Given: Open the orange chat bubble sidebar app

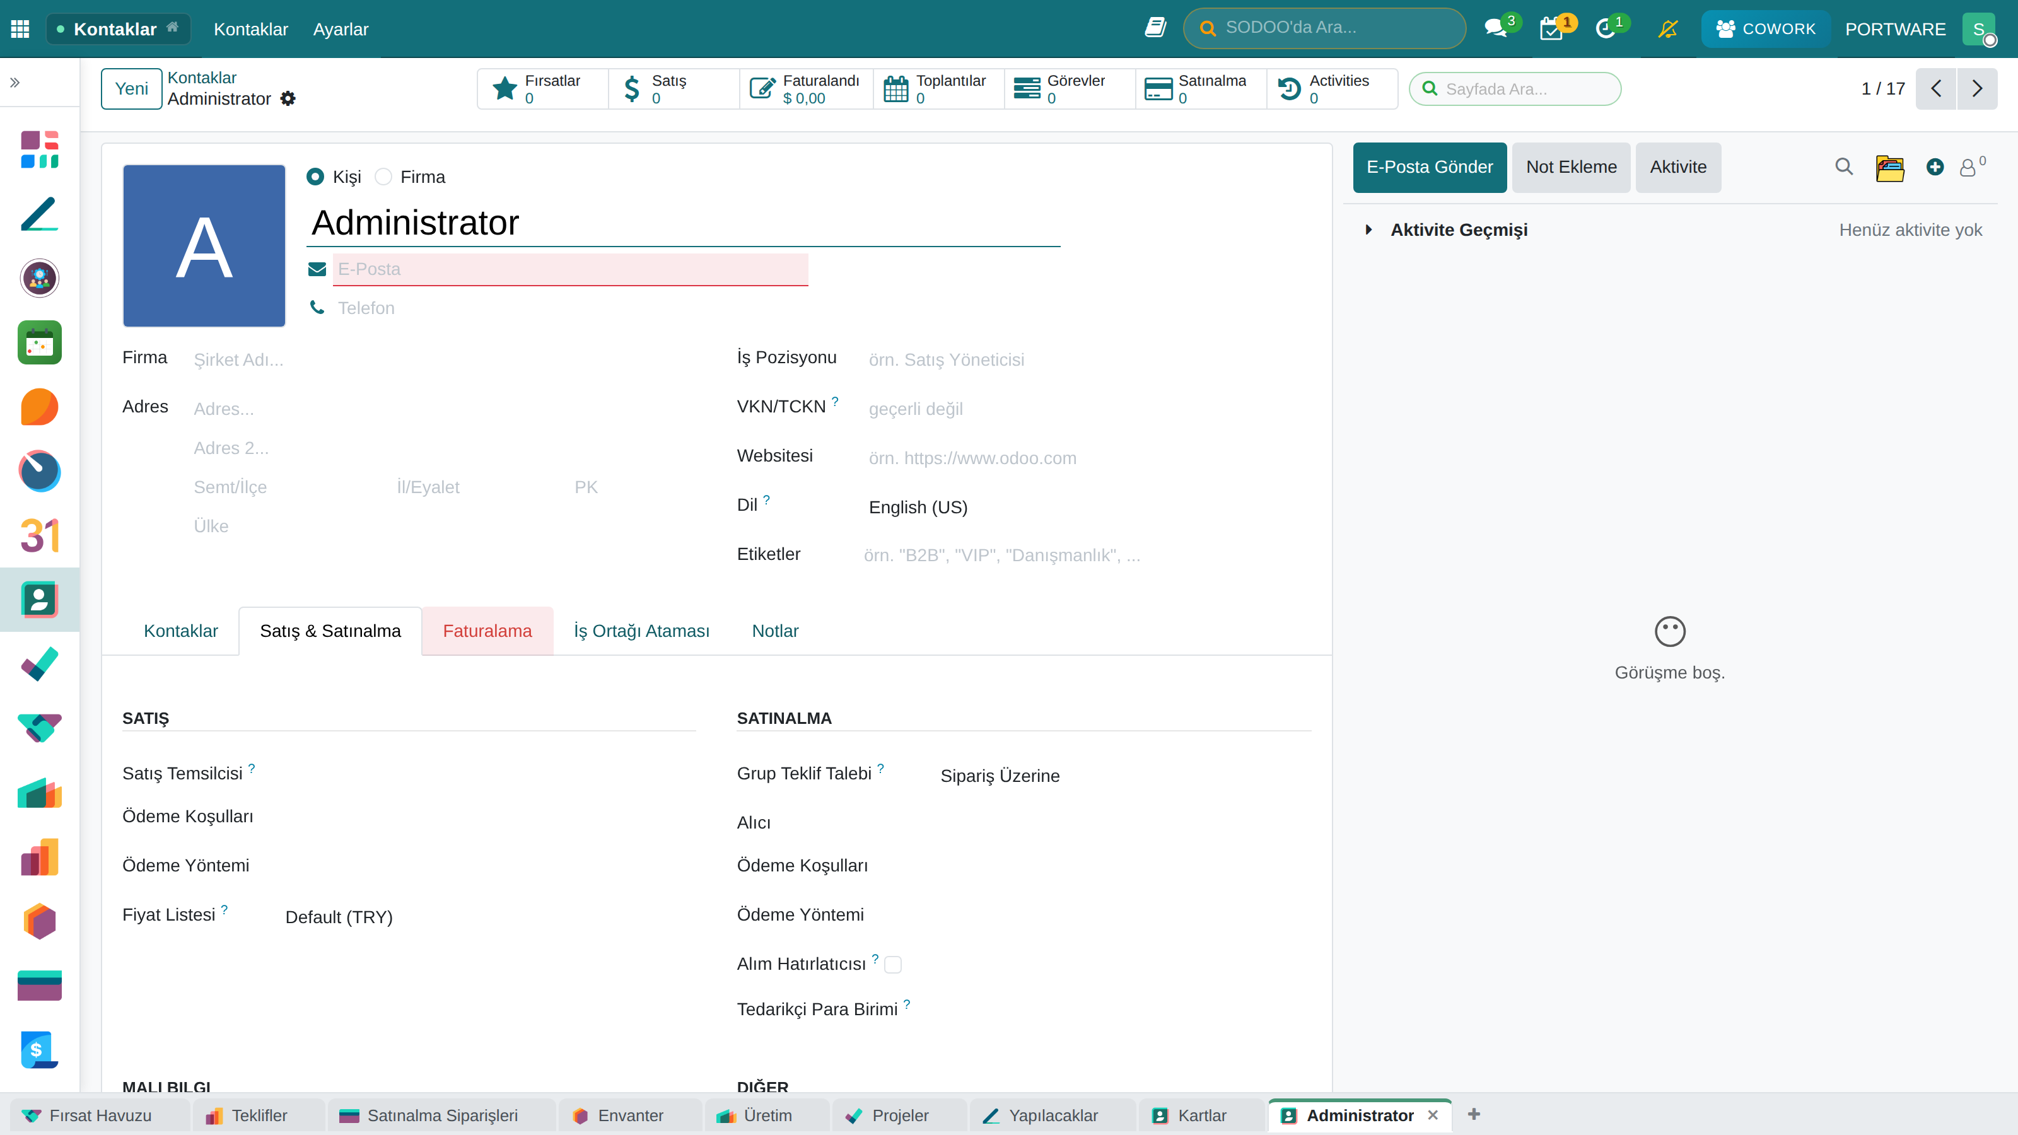Looking at the screenshot, I should (x=39, y=407).
